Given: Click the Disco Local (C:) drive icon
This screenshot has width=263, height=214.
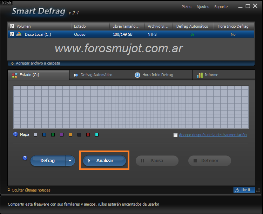Looking at the screenshot, I should [19, 34].
